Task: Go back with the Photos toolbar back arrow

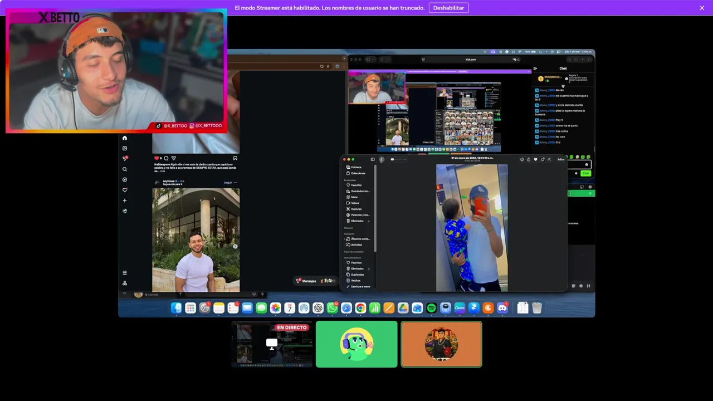Action: coord(382,159)
